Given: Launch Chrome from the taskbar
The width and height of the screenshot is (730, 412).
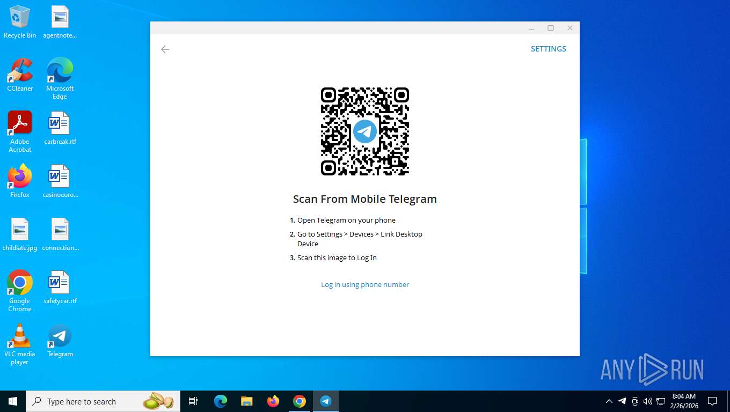Looking at the screenshot, I should (300, 401).
